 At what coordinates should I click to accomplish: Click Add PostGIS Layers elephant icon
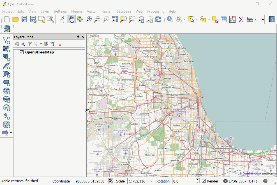[x=6, y=57]
